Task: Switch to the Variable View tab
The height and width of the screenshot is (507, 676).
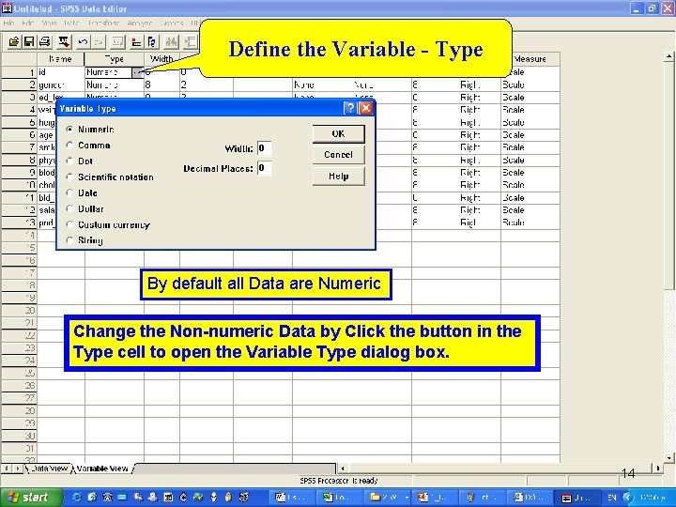Action: tap(102, 469)
